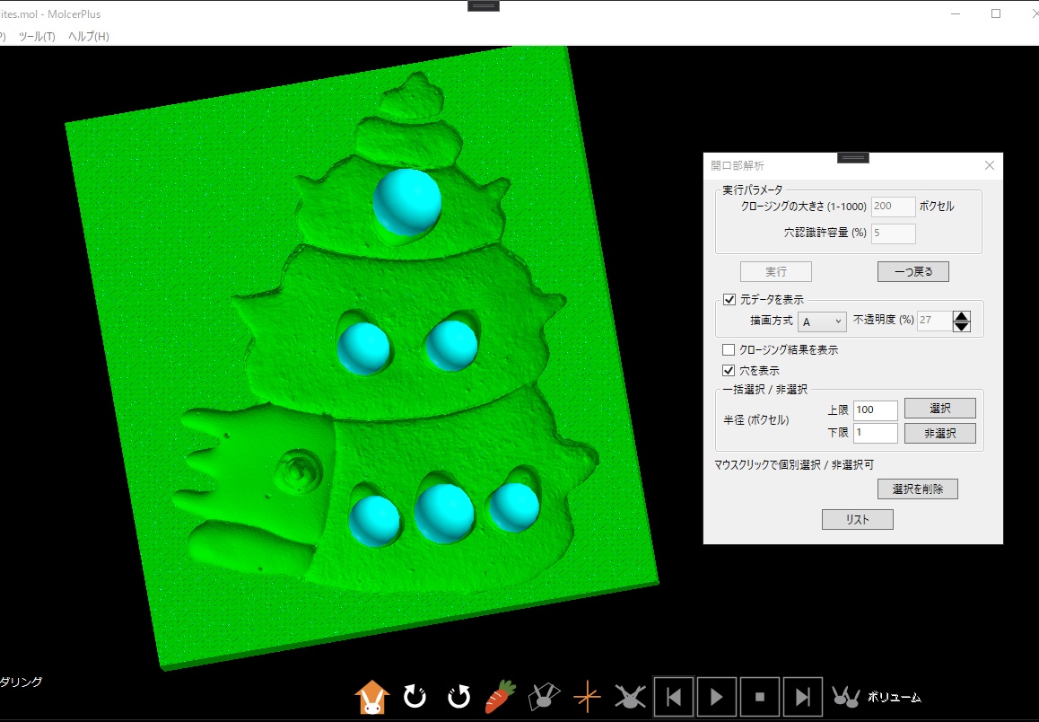Click the 上限 radius input field

(x=876, y=410)
